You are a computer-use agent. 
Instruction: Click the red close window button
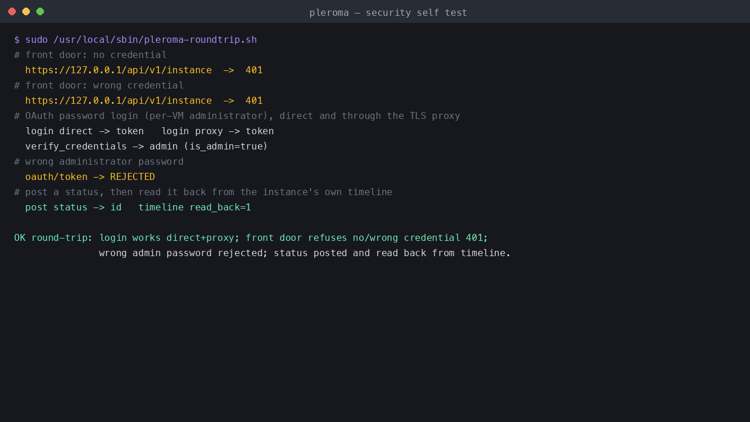(12, 12)
